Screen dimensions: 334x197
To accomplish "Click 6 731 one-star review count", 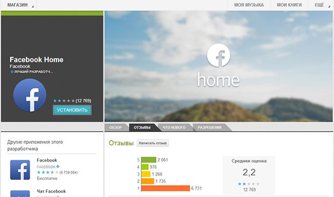I will click(196, 188).
